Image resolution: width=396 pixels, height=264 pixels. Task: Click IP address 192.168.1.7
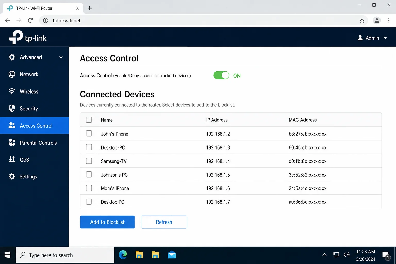(x=218, y=202)
